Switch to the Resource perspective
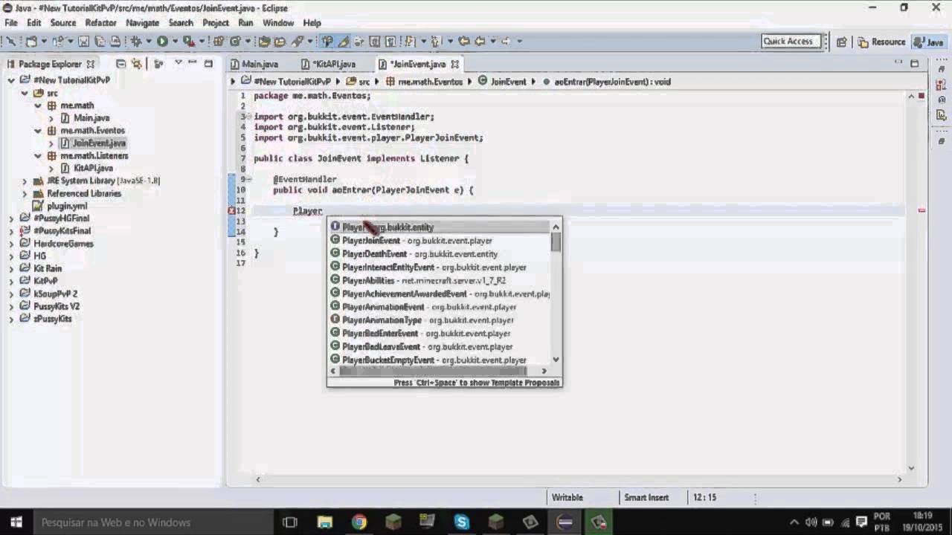952x535 pixels. point(881,42)
